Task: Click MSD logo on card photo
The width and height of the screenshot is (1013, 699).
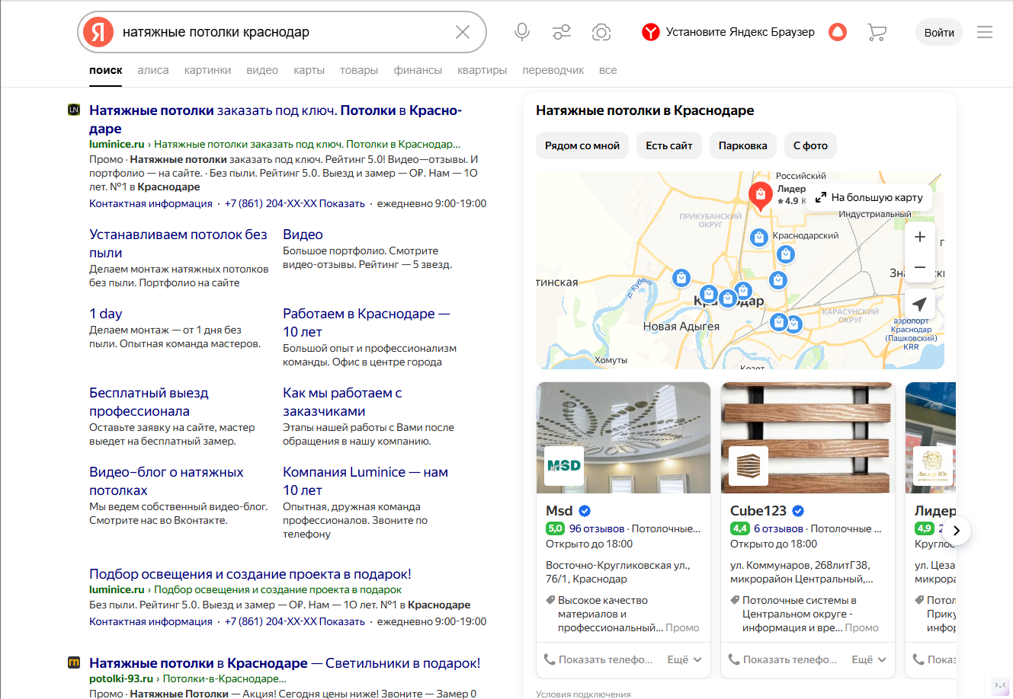Action: (564, 465)
